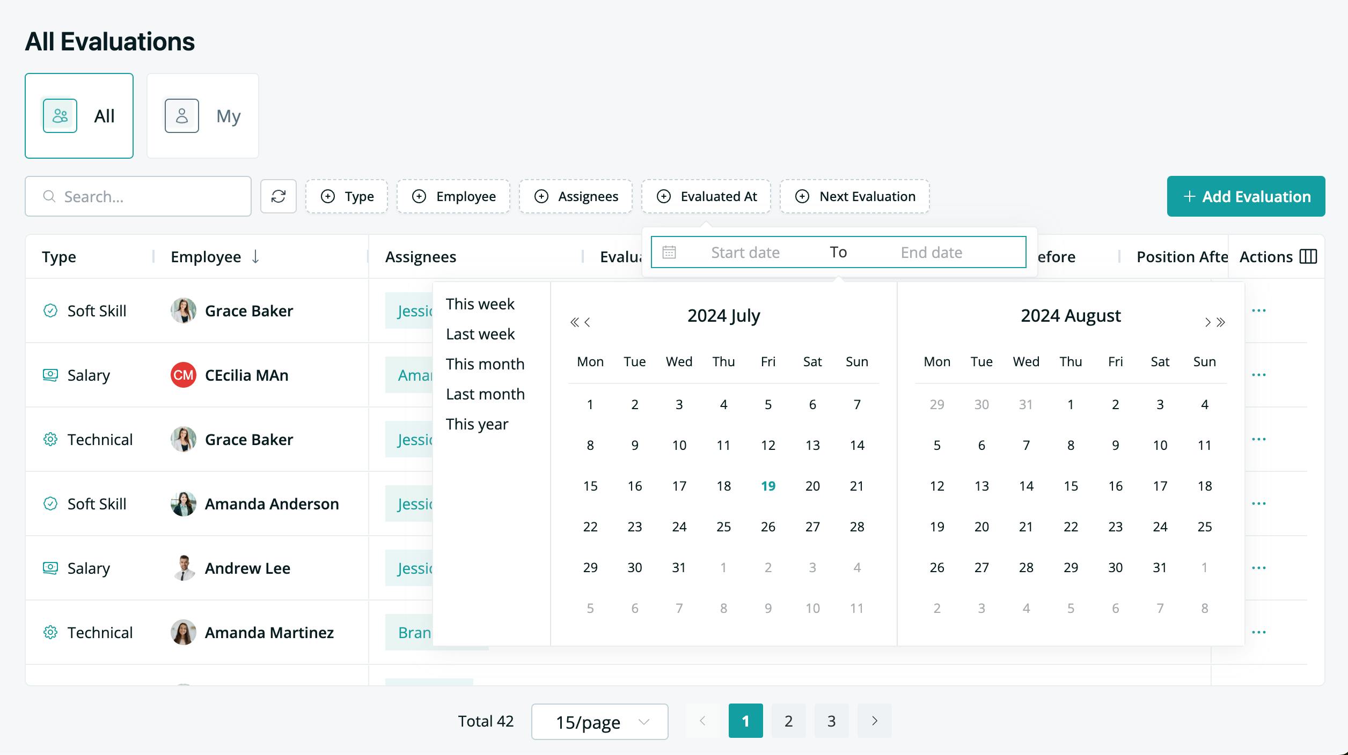Choose the Last week preset
The height and width of the screenshot is (755, 1348).
[x=480, y=334]
